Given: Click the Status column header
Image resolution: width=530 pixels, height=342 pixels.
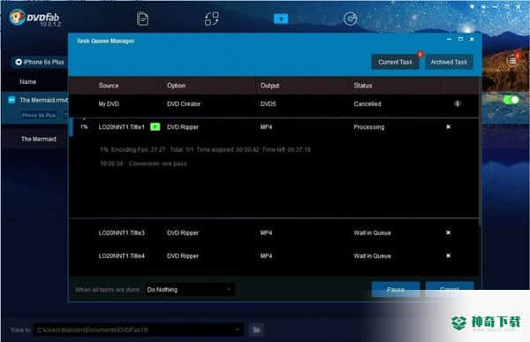Looking at the screenshot, I should tap(363, 86).
